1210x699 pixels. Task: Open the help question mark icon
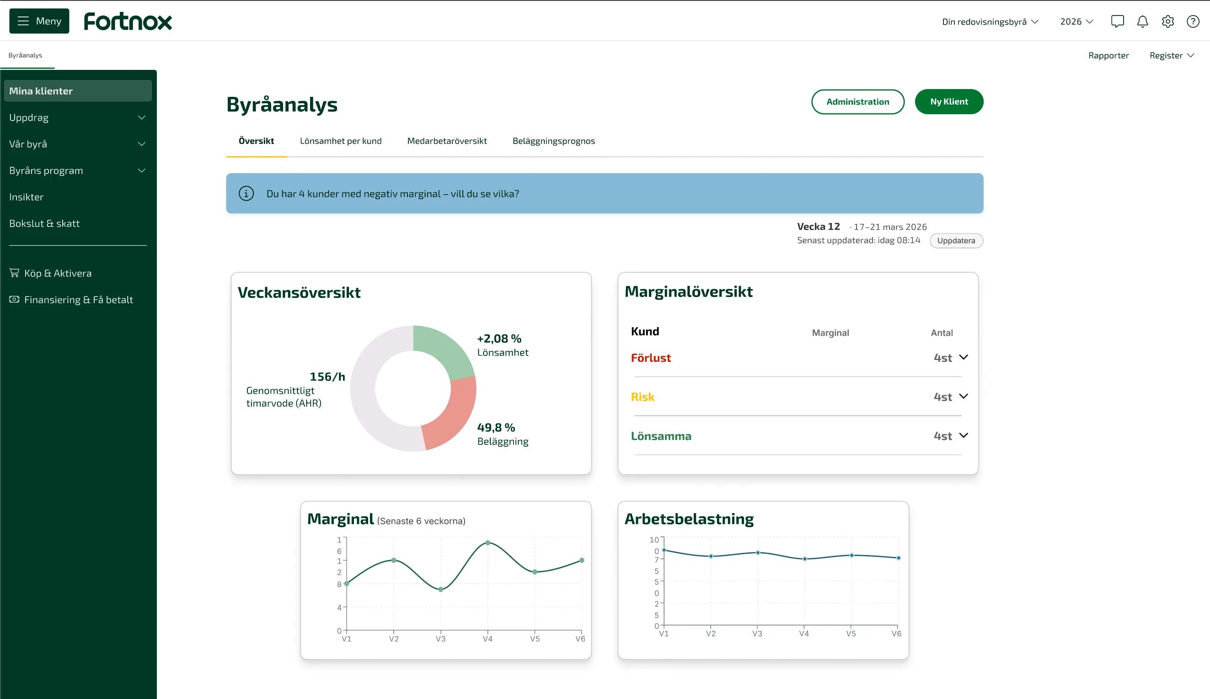1193,21
